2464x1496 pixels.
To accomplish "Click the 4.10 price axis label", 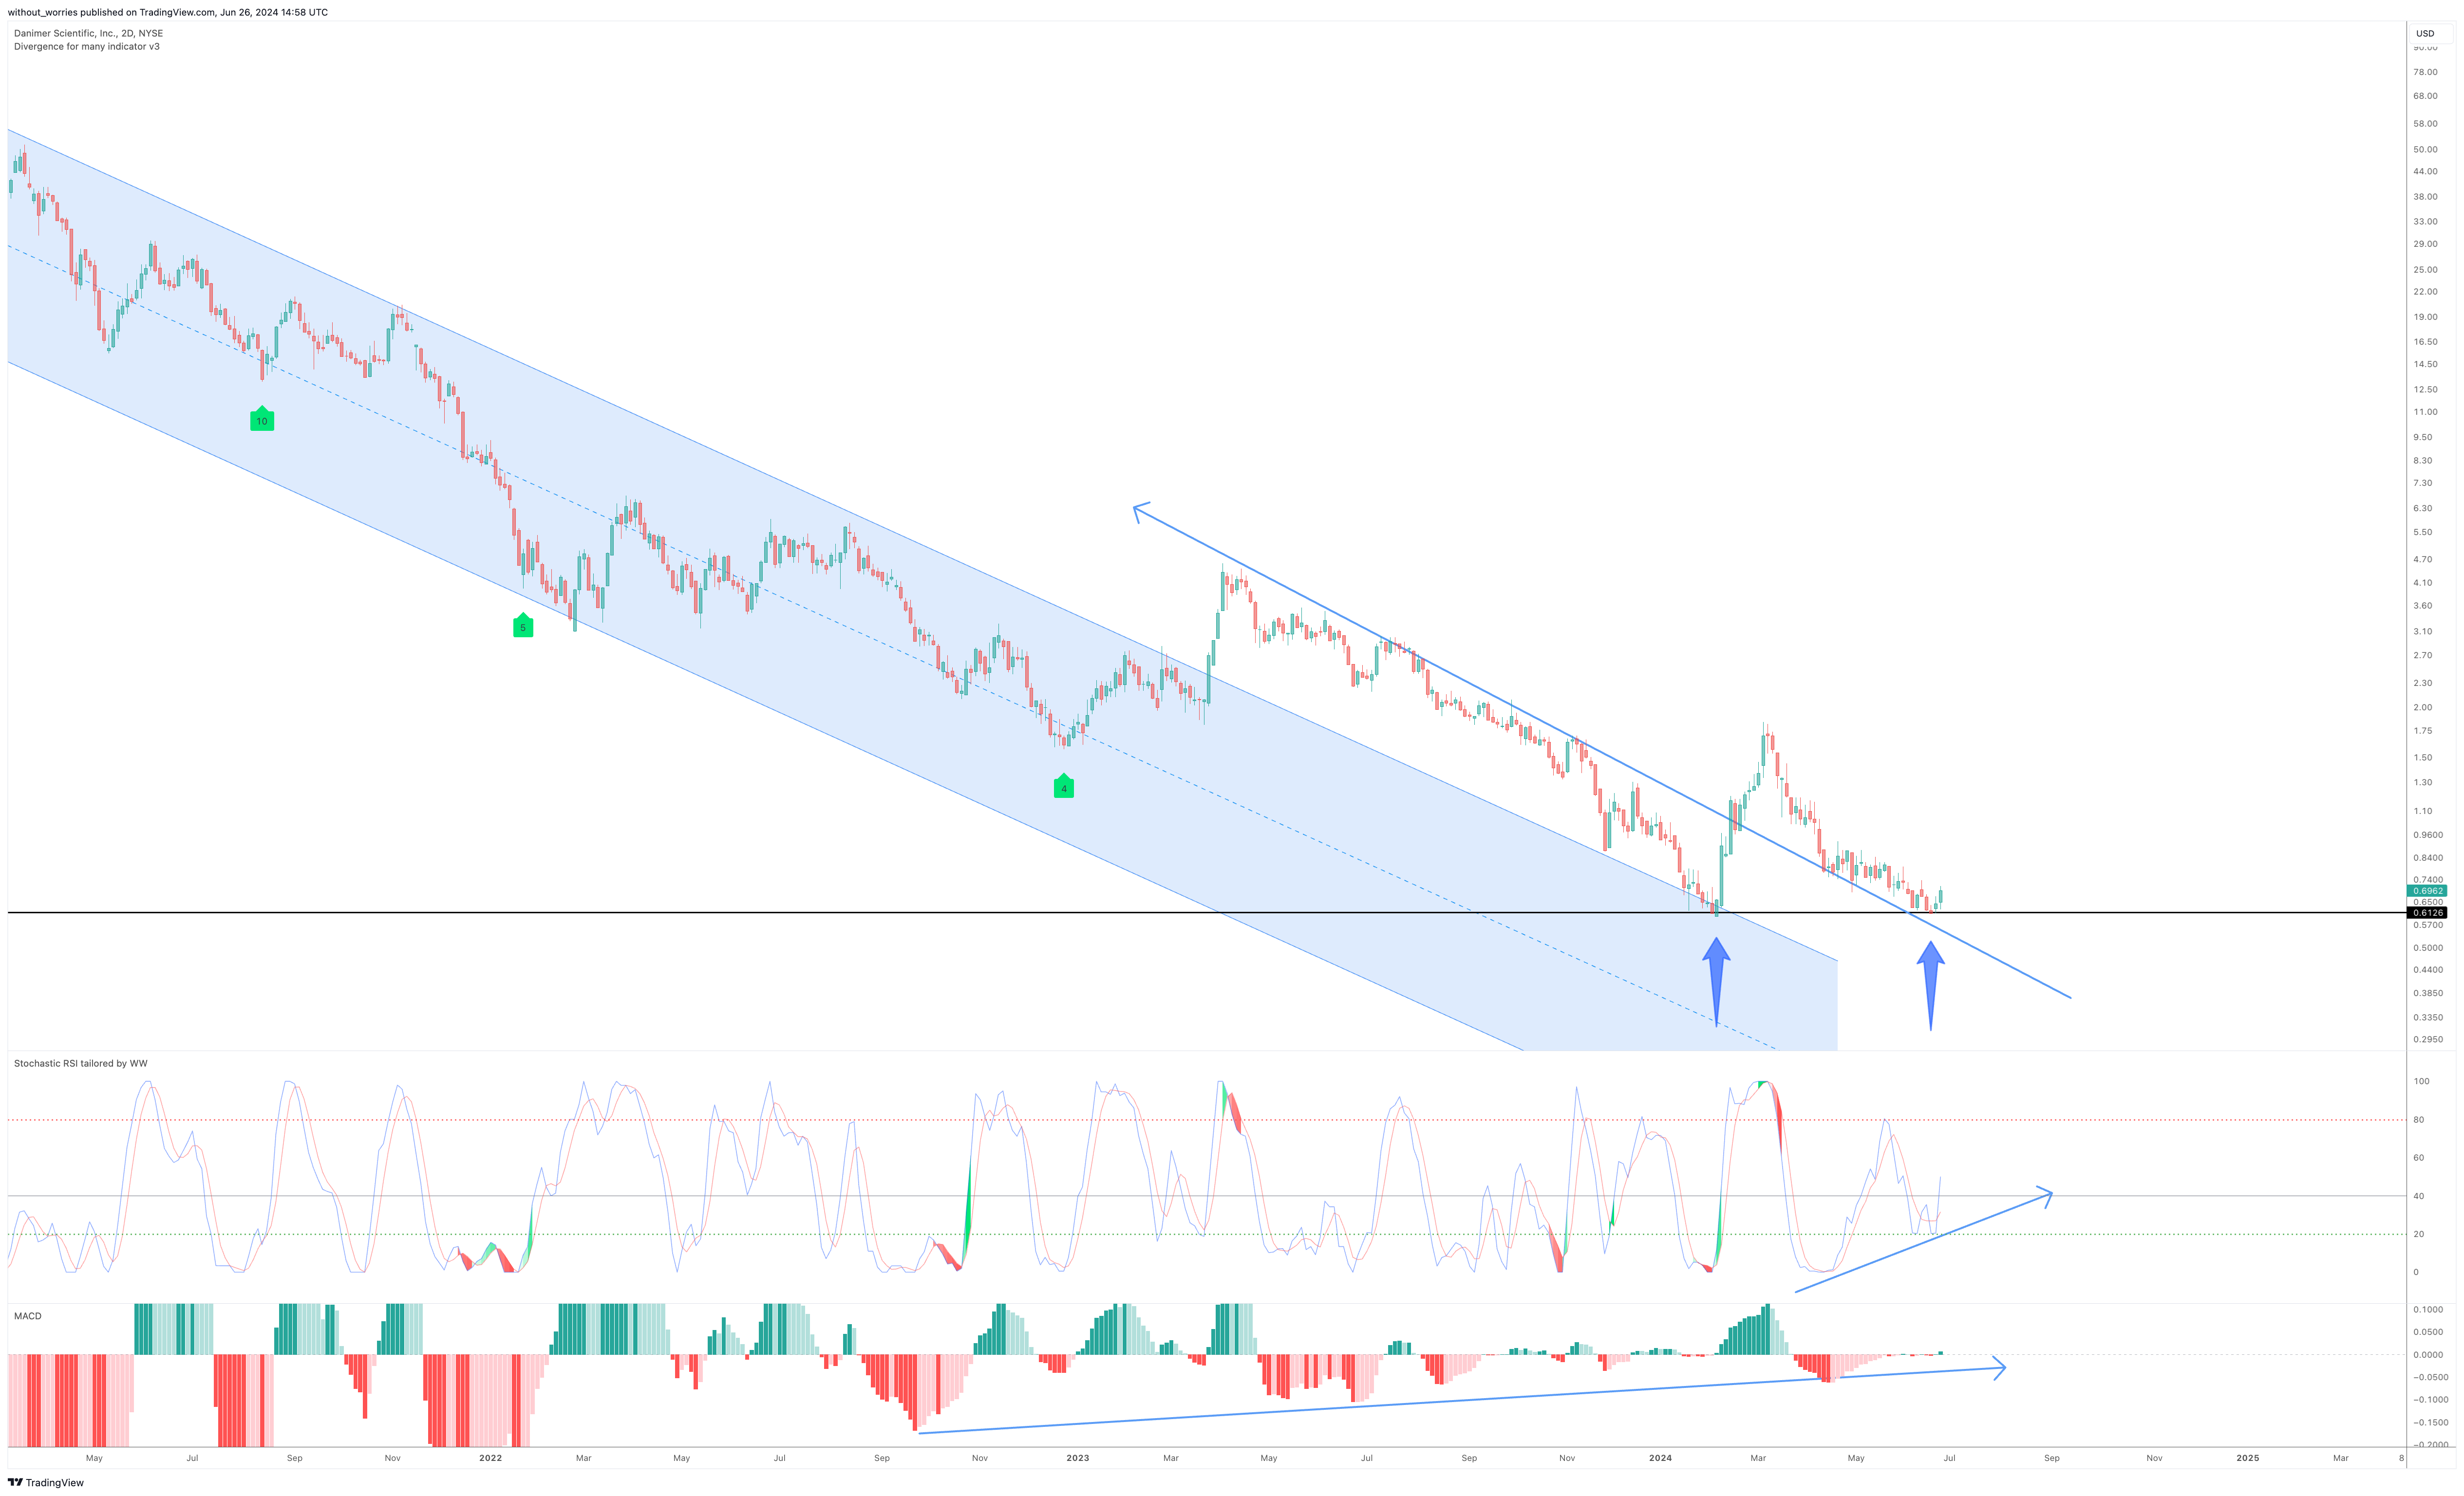I will (x=2422, y=583).
